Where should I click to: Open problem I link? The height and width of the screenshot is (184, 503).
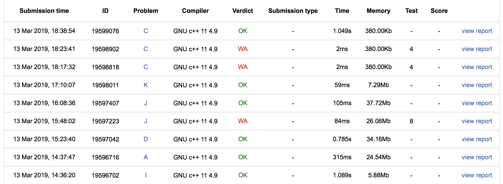[146, 175]
